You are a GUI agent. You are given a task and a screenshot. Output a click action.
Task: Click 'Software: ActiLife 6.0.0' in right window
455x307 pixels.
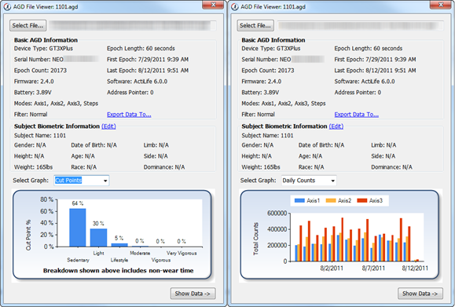[365, 82]
